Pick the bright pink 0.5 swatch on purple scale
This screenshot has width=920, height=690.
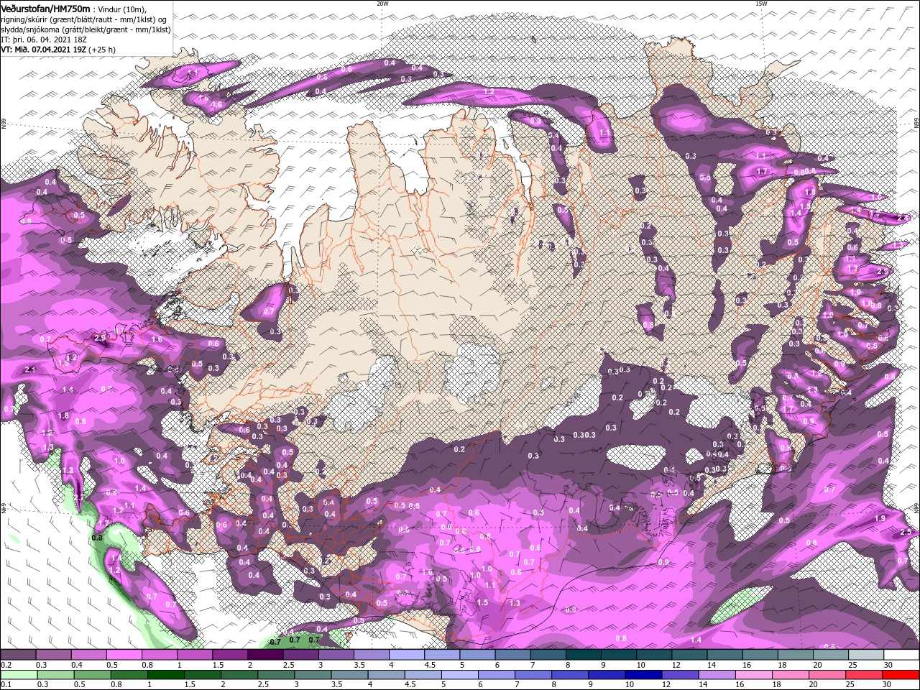point(124,655)
